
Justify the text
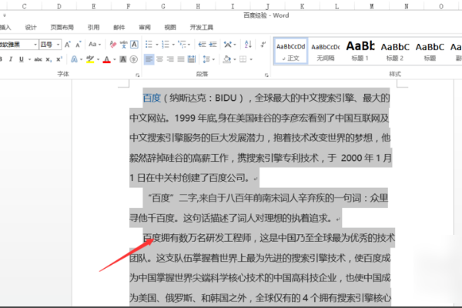pyautogui.click(x=181, y=59)
